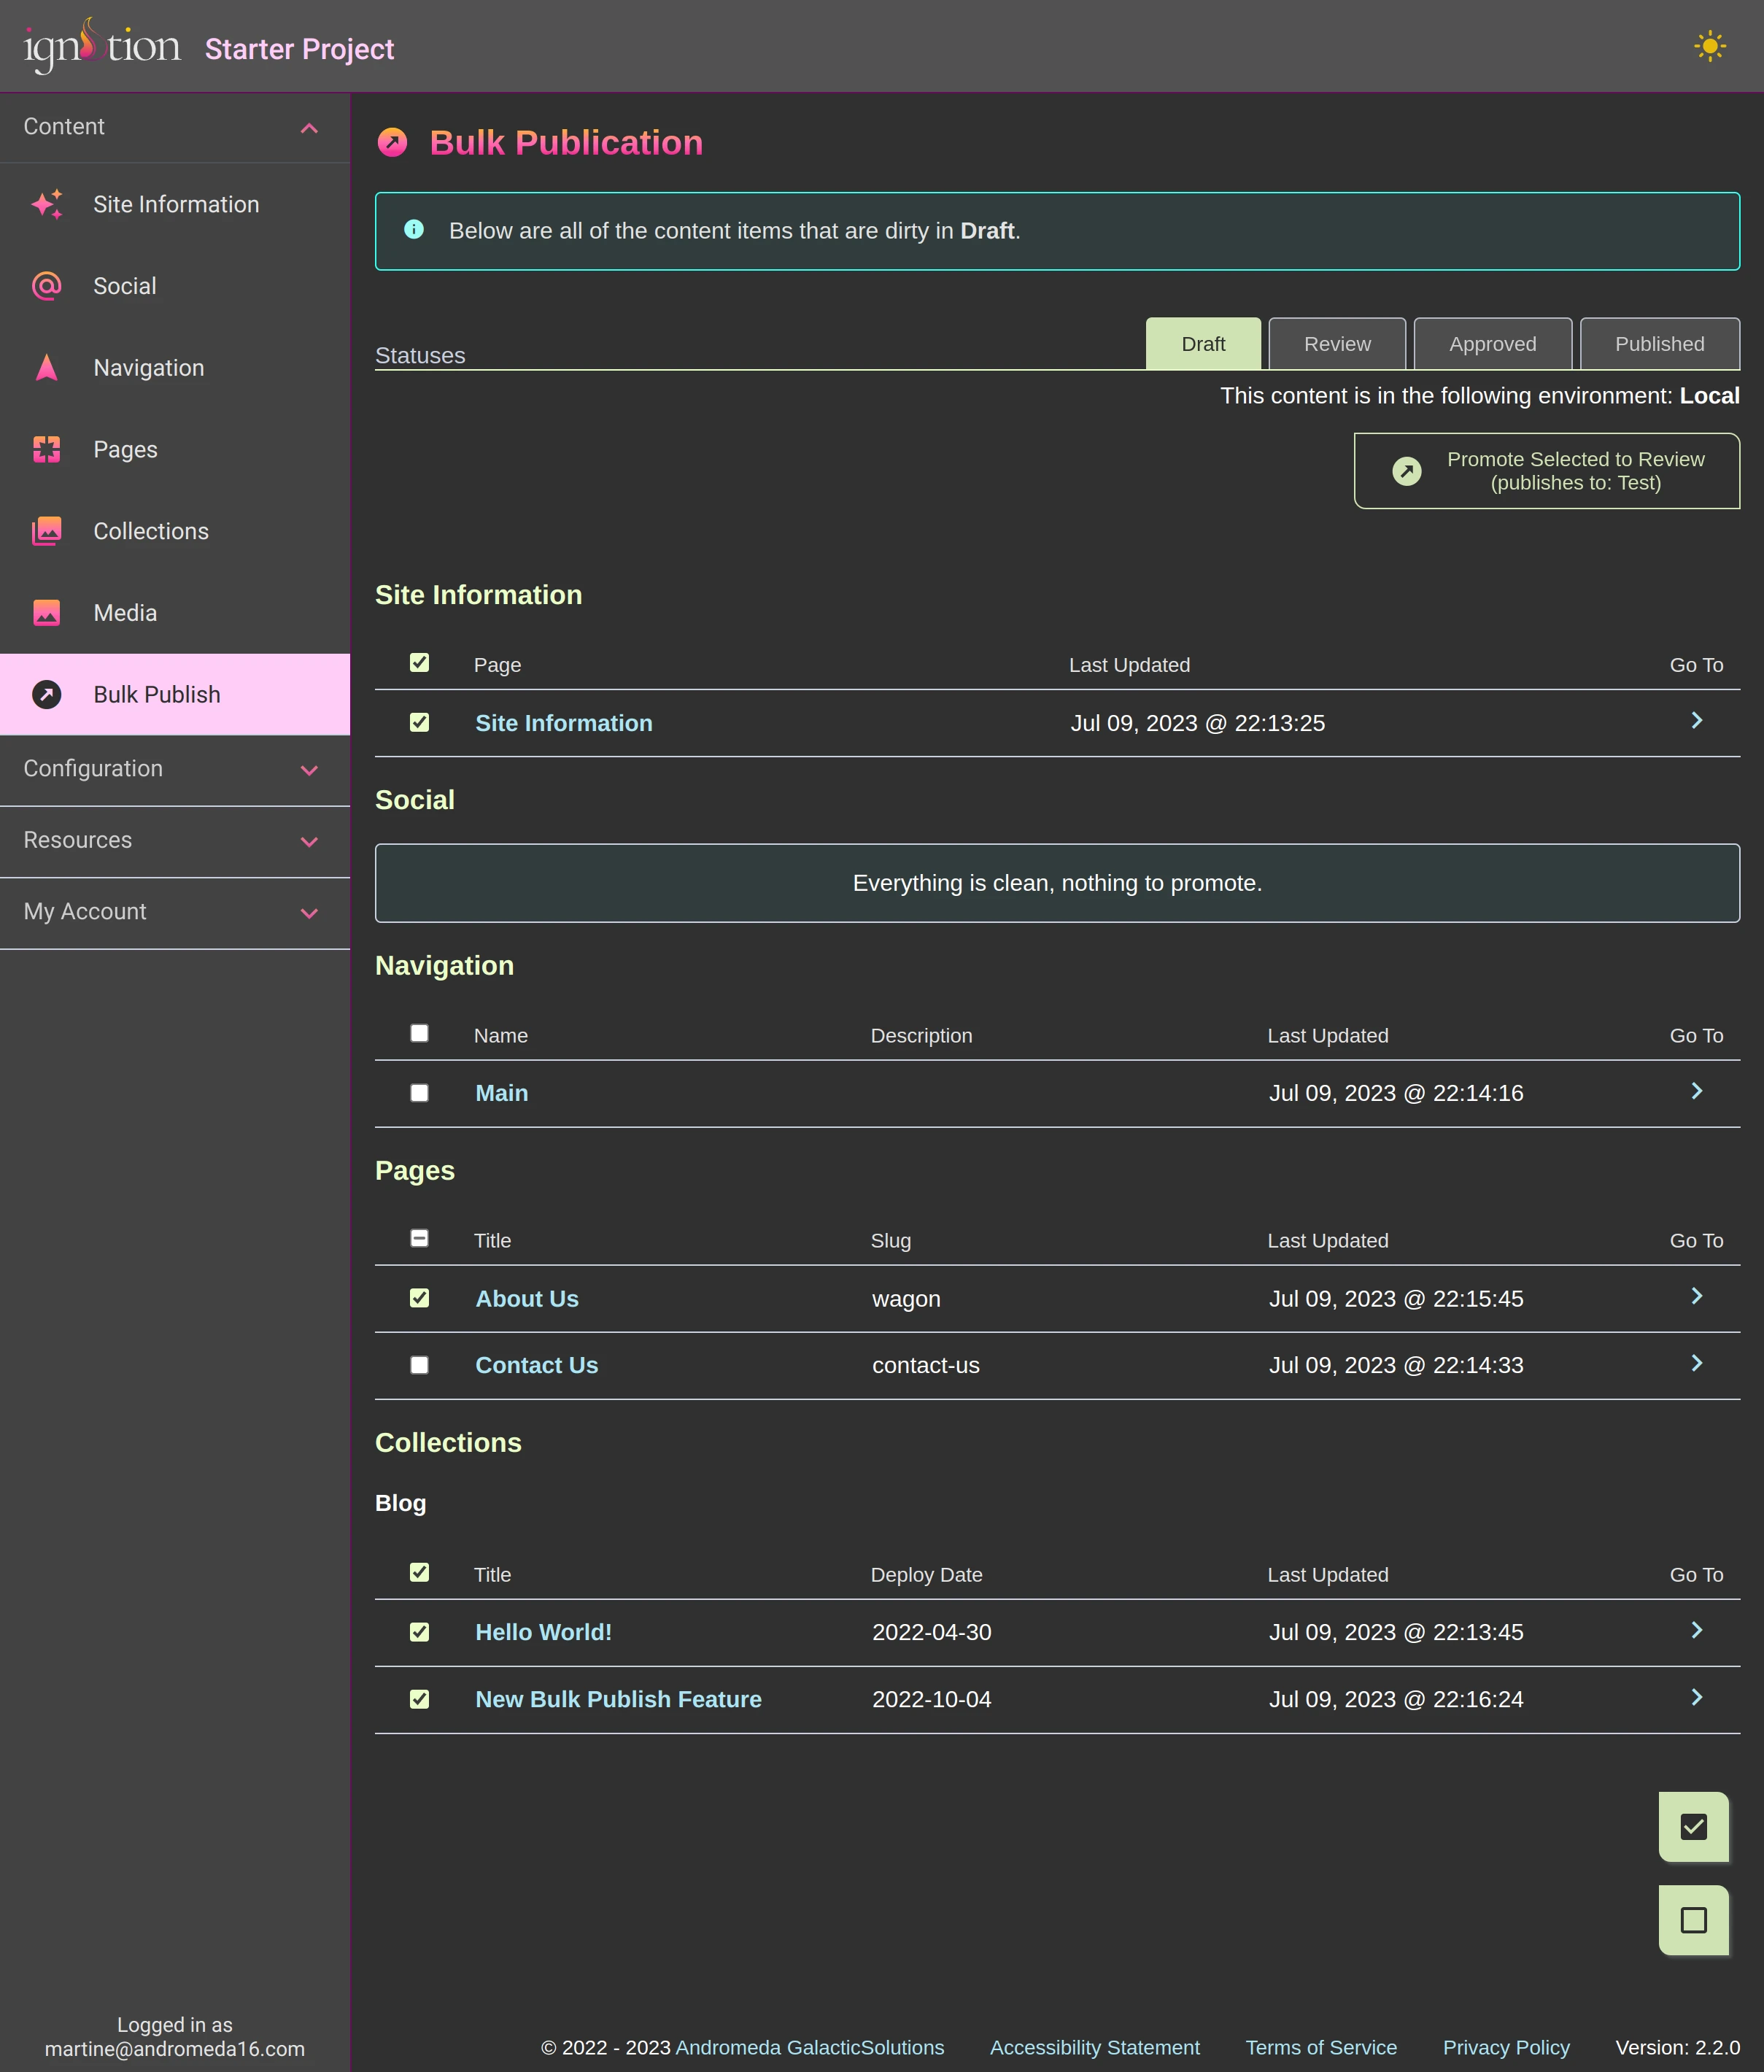The height and width of the screenshot is (2072, 1764).
Task: Check the Main navigation row checkbox
Action: [x=420, y=1094]
